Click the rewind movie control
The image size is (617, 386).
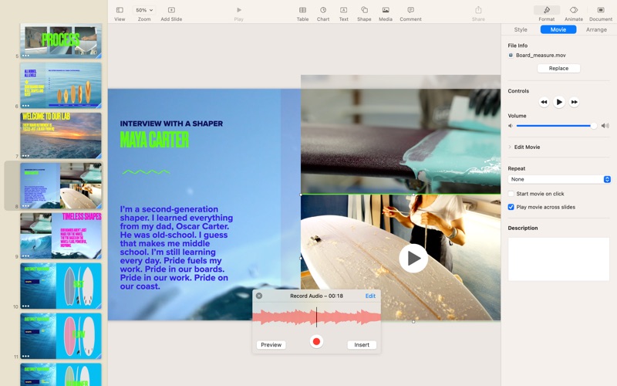544,102
